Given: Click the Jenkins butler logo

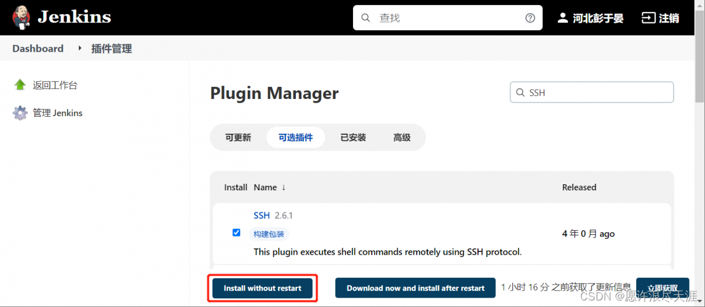Looking at the screenshot, I should [x=22, y=18].
